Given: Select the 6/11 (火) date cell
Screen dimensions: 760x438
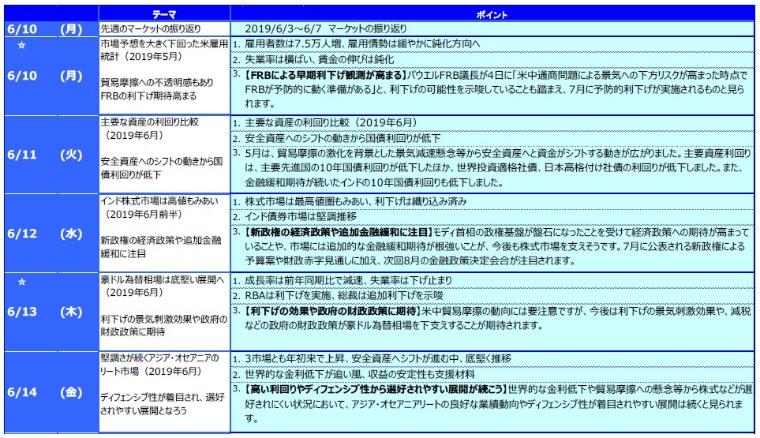Looking at the screenshot, I should coord(47,155).
